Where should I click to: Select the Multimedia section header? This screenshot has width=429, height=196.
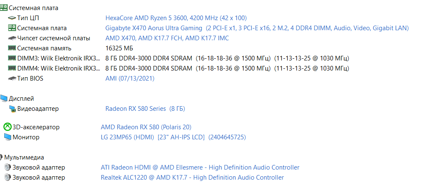(24, 157)
